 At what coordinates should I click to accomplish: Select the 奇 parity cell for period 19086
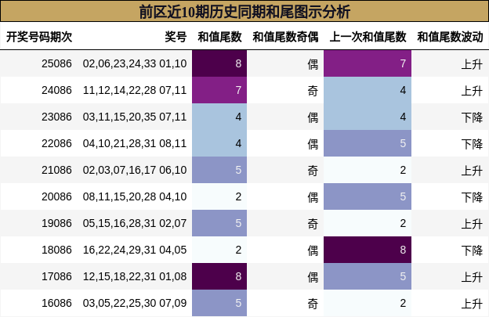tap(313, 224)
